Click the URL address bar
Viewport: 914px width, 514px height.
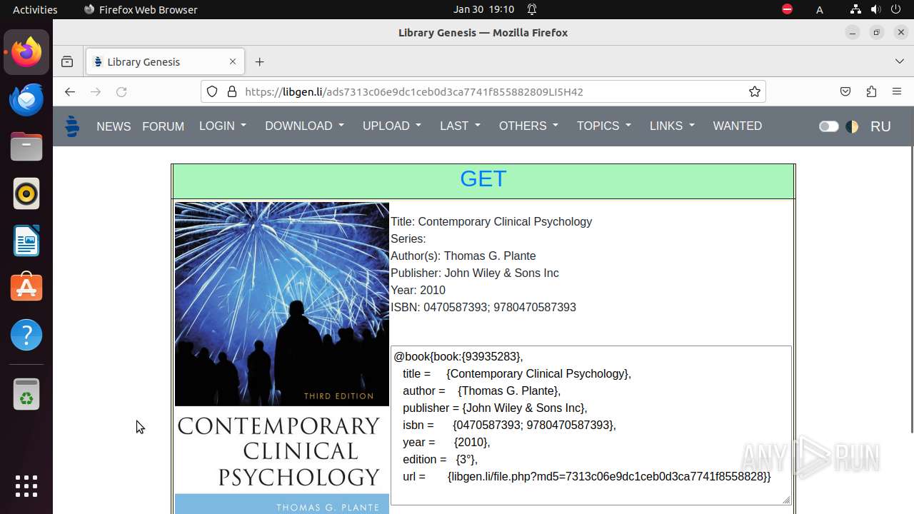[483, 91]
